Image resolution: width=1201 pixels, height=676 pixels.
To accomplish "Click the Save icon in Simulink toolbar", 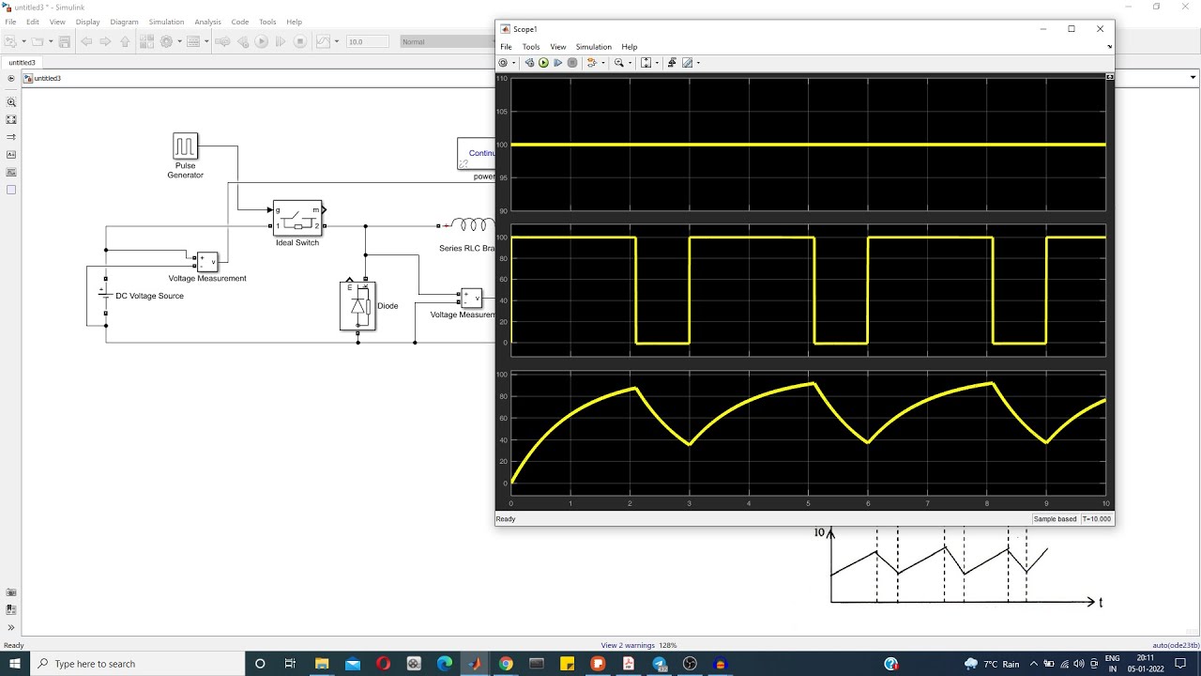I will point(65,41).
